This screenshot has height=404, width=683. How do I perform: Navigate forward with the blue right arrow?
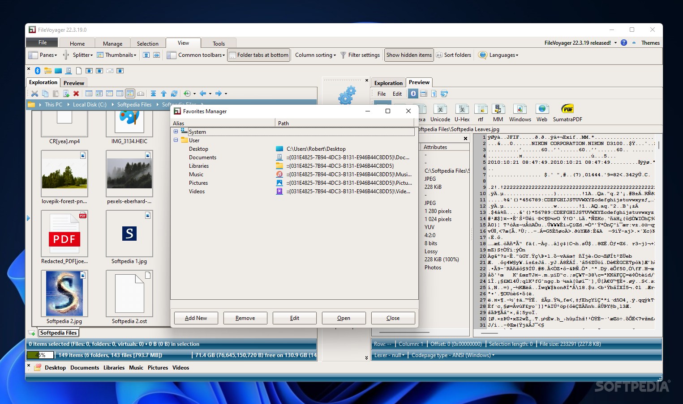tap(219, 94)
